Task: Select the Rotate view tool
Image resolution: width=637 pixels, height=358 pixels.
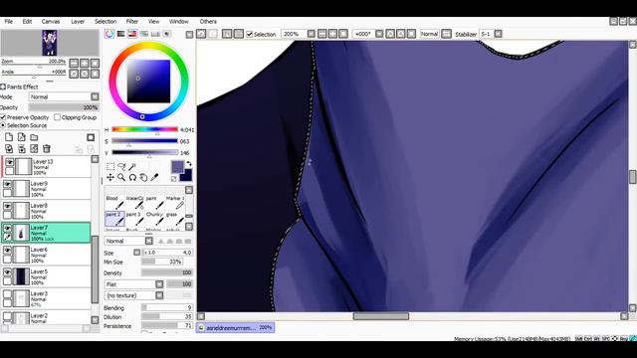Action: [132, 177]
